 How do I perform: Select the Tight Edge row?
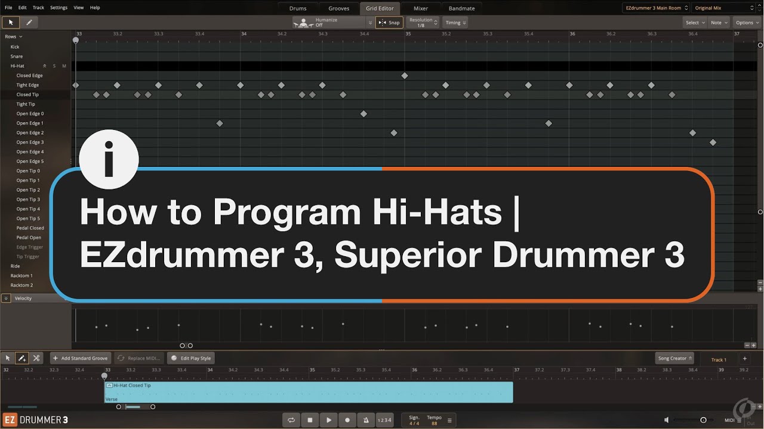(x=27, y=85)
